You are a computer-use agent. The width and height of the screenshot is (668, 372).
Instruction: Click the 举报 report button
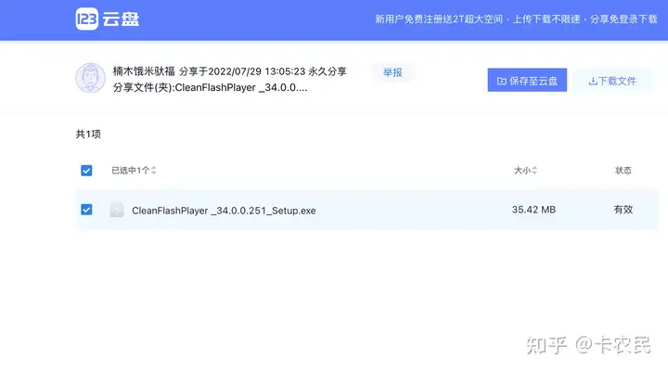(x=392, y=72)
